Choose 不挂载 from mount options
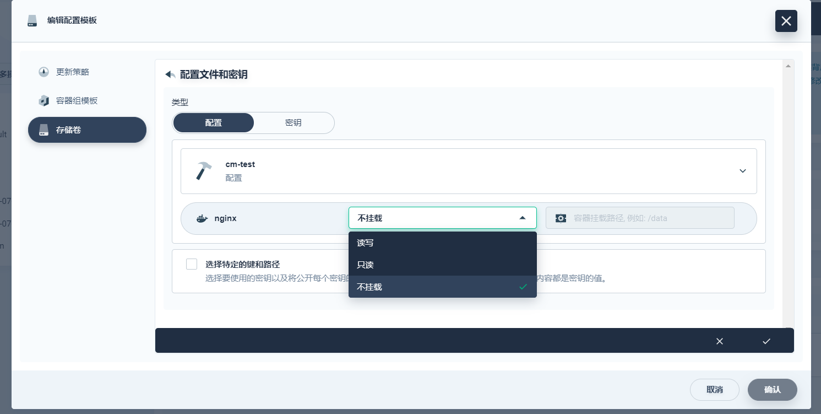Viewport: 821px width, 414px height. pos(442,287)
